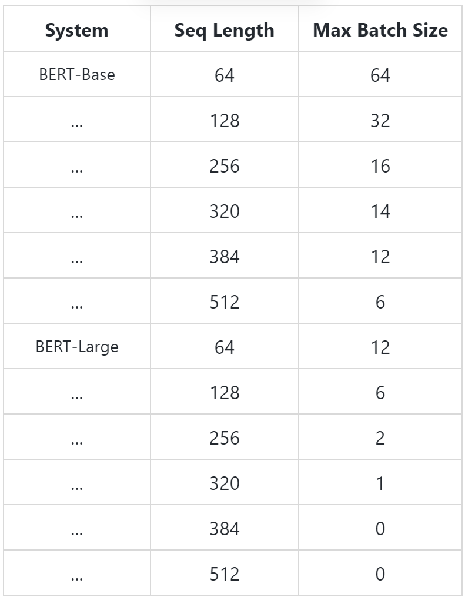Select BERT-Base sequence length 128 cell

tap(225, 121)
